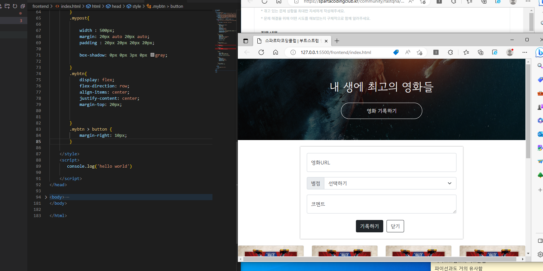543x271 pixels.
Task: Click the first movie poster thumbnail
Action: click(x=271, y=251)
